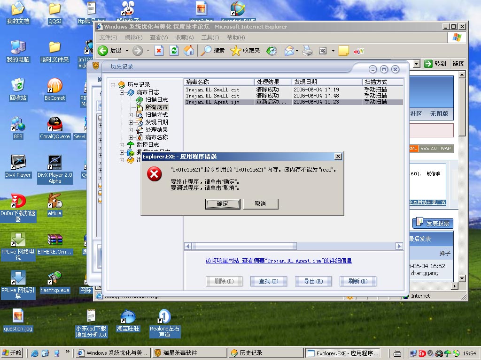Expand the 病毒名称 tree node

click(131, 137)
